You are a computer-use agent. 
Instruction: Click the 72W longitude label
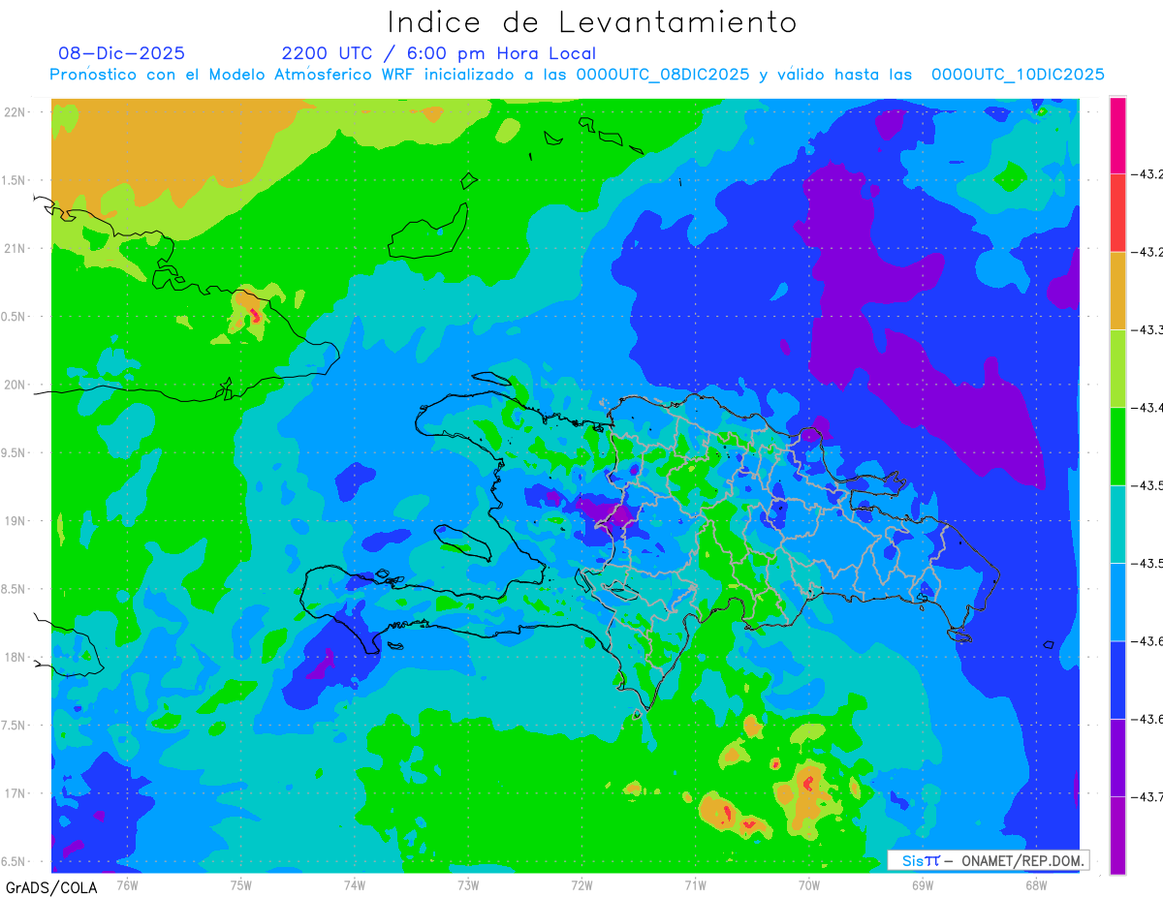(x=581, y=883)
